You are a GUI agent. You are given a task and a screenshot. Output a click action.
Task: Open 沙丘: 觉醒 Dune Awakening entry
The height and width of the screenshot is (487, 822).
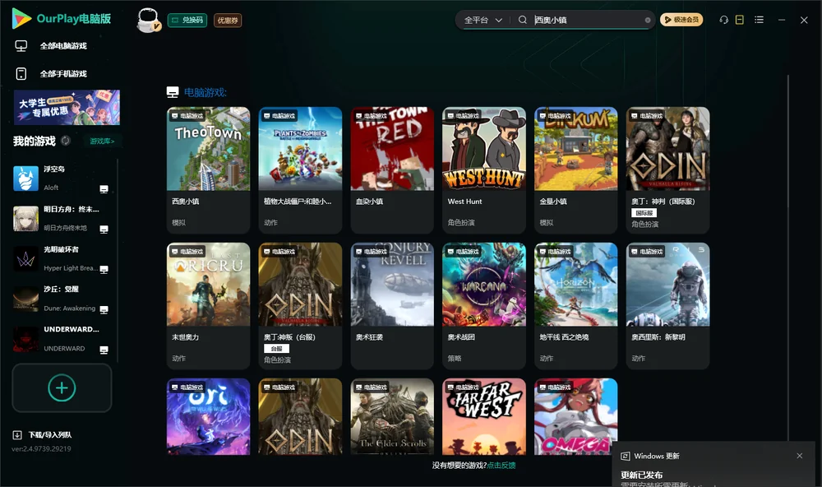[x=62, y=299]
